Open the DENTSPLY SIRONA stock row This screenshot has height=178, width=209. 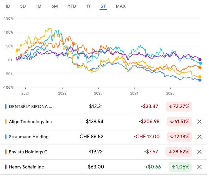click(31, 107)
